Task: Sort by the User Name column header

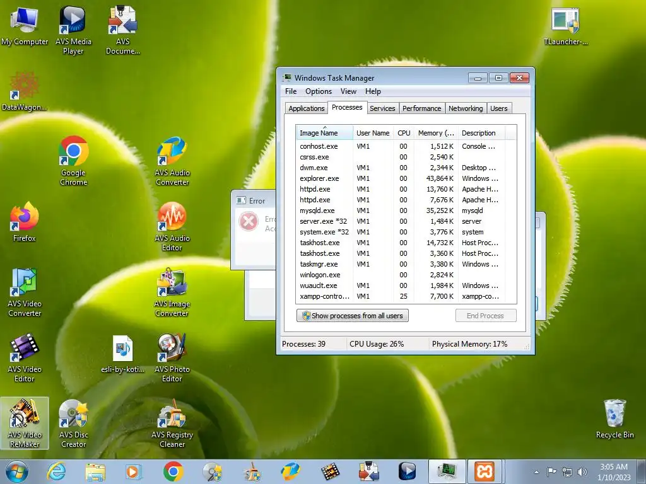Action: pos(373,133)
